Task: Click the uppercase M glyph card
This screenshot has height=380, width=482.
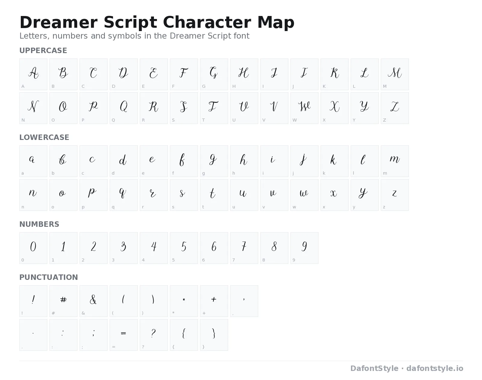Action: (395, 74)
